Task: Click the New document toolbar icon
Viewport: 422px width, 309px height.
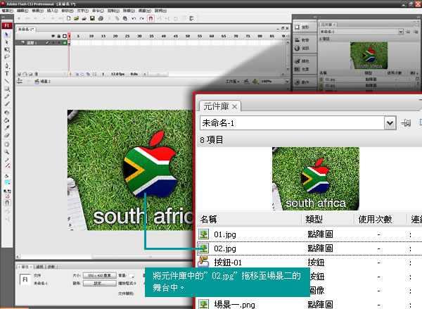Action: click(x=69, y=18)
